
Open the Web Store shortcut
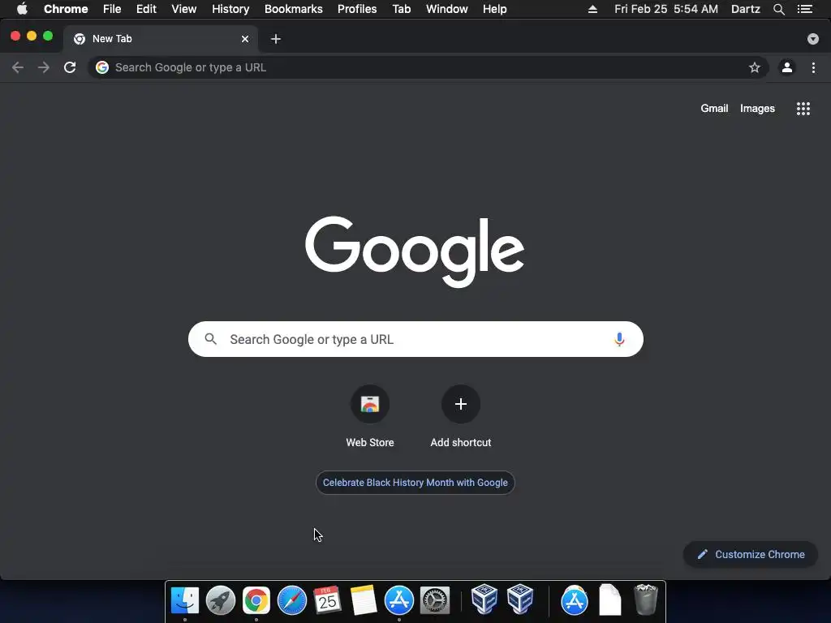click(x=370, y=418)
